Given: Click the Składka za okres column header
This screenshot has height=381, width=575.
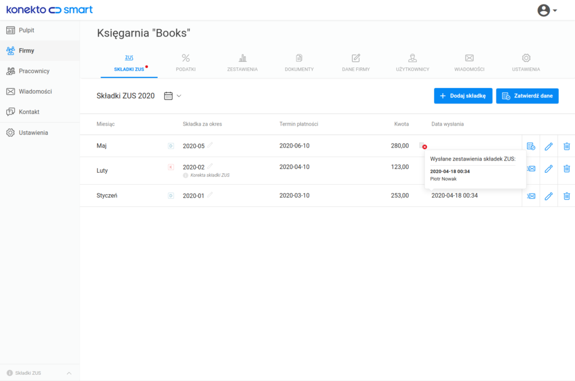Looking at the screenshot, I should [x=202, y=124].
